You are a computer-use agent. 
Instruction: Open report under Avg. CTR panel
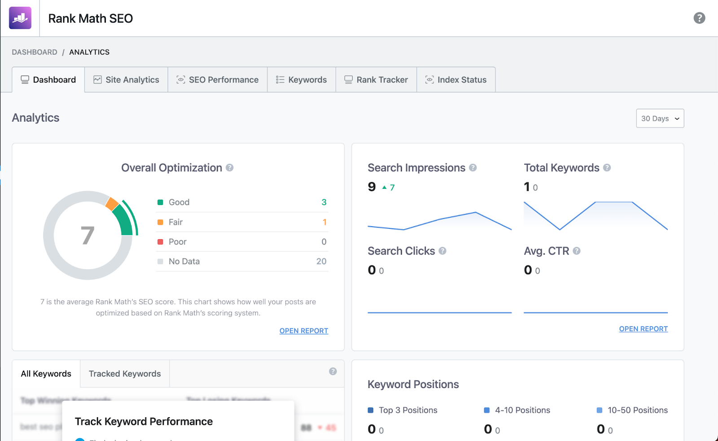click(x=644, y=329)
